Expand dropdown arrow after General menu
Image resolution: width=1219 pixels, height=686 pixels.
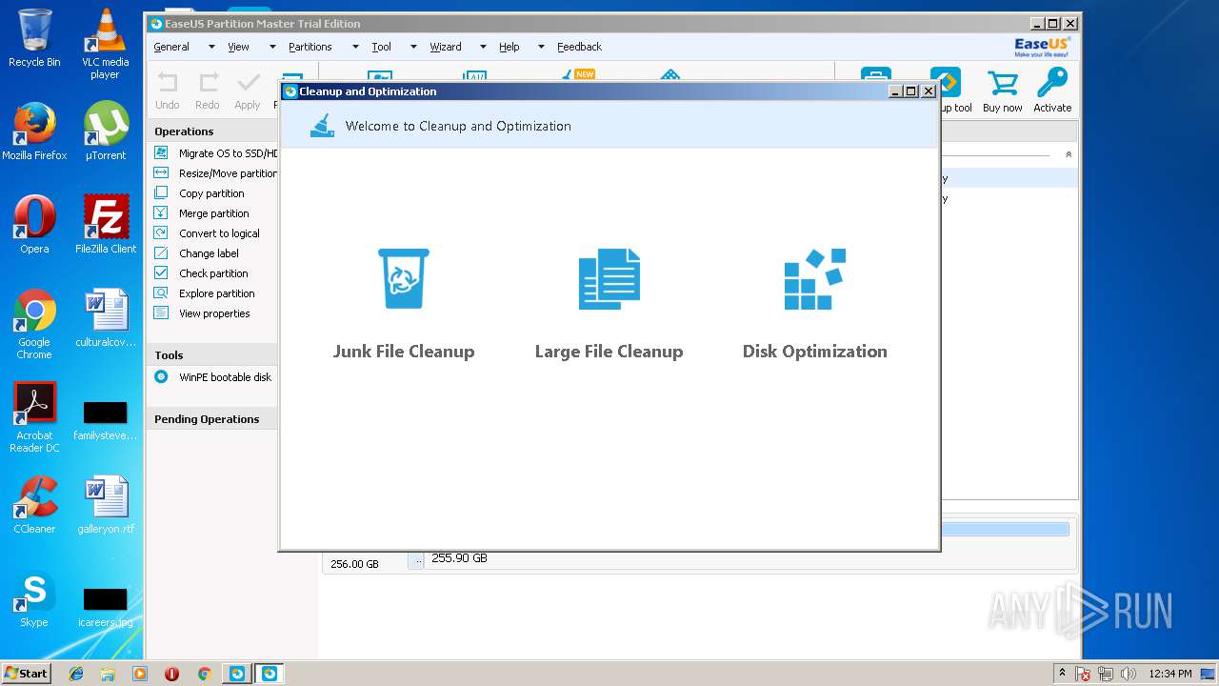tap(211, 47)
